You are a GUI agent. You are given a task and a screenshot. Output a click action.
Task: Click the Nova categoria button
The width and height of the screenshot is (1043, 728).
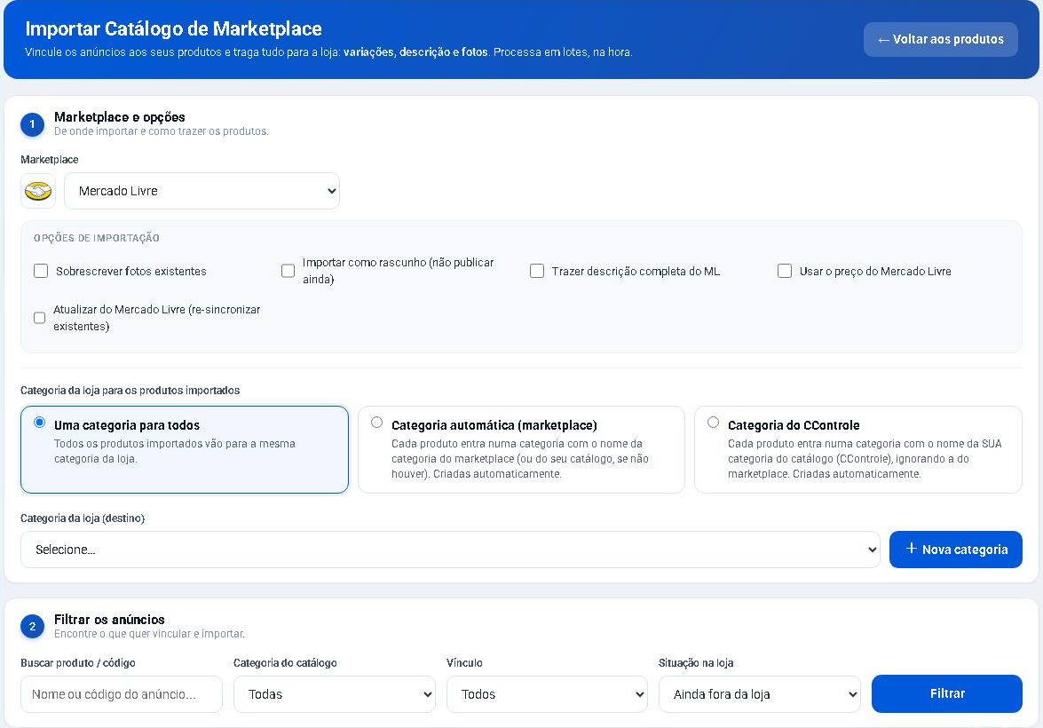(x=956, y=550)
